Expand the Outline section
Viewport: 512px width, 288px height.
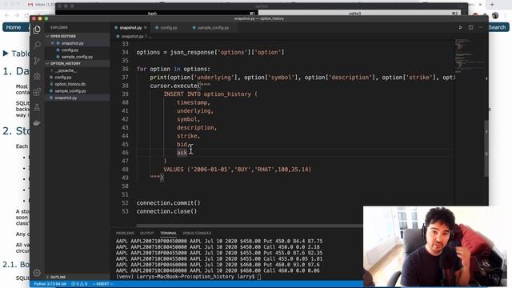(58, 277)
